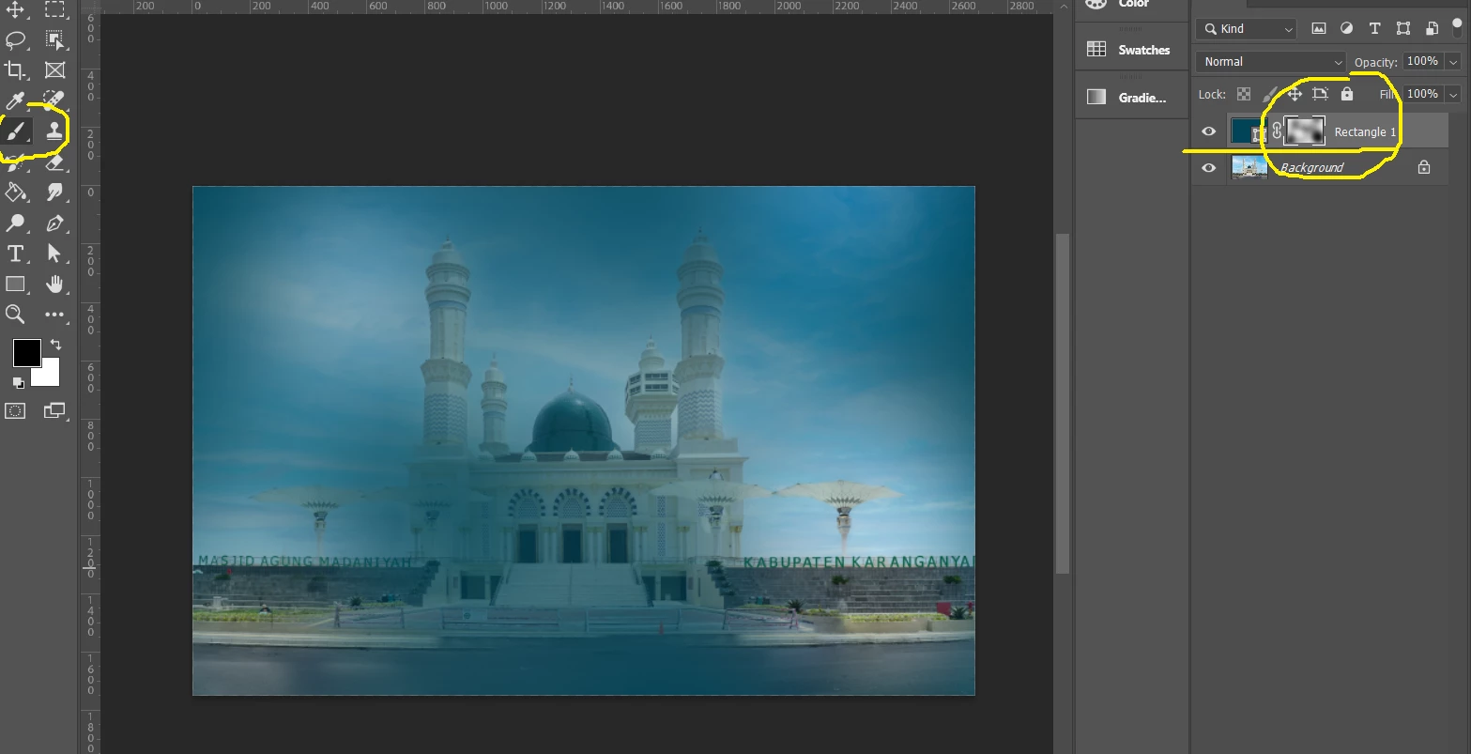Open the Normal blend mode dropdown
The width and height of the screenshot is (1471, 754).
coord(1271,62)
